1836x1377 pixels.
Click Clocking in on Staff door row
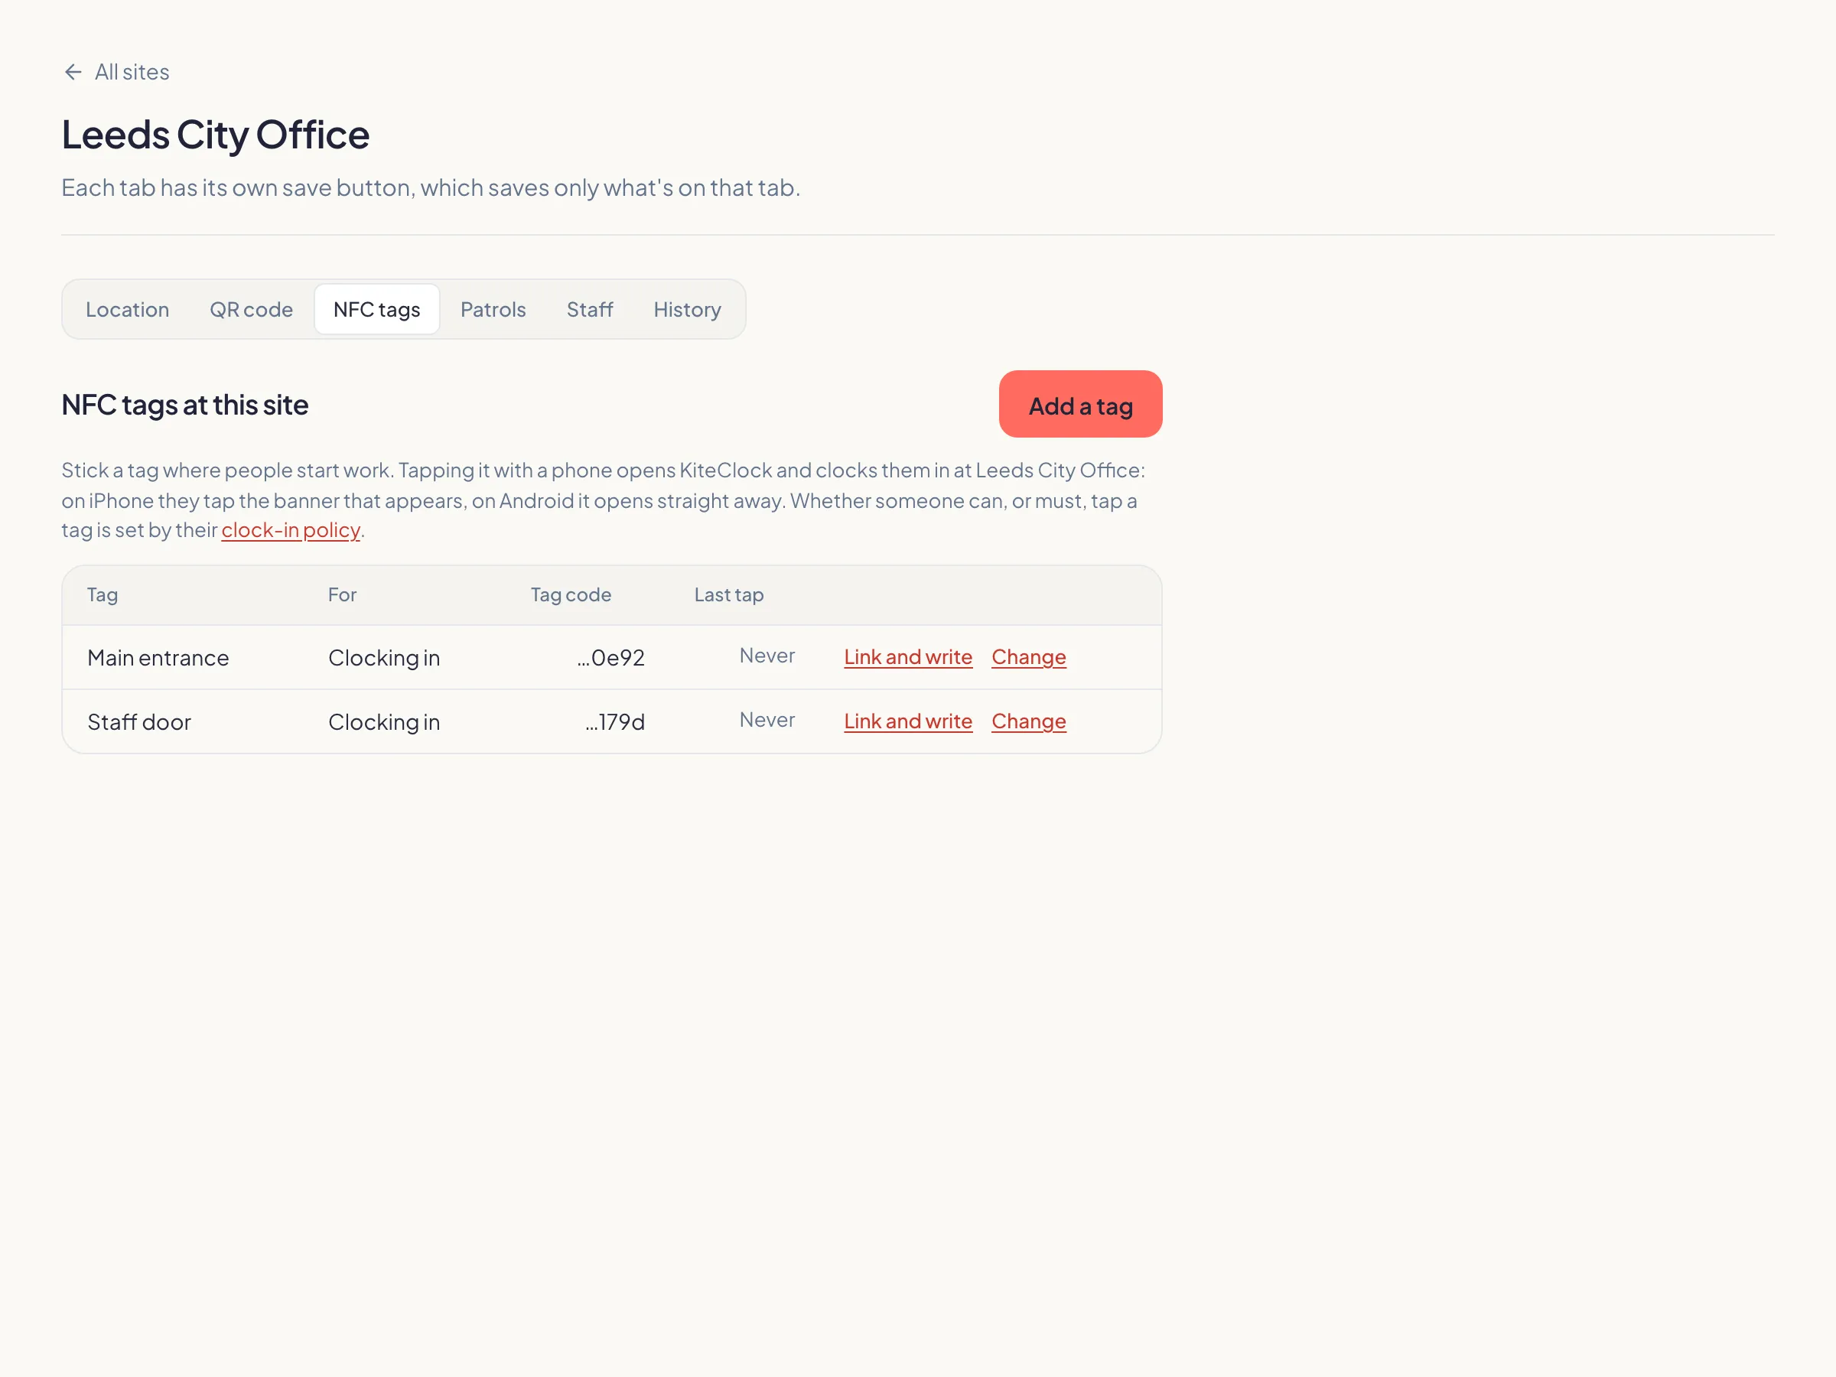pos(383,722)
